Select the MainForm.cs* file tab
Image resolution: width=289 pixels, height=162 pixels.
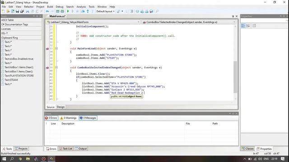pyautogui.click(x=57, y=16)
